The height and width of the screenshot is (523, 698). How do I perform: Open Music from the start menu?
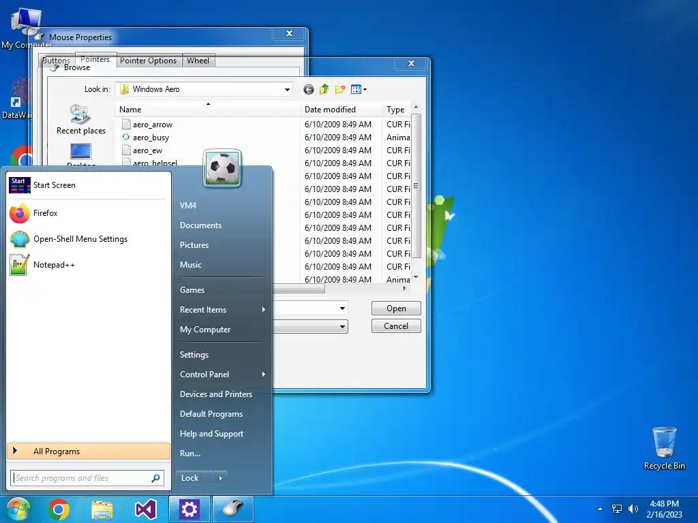(223, 265)
